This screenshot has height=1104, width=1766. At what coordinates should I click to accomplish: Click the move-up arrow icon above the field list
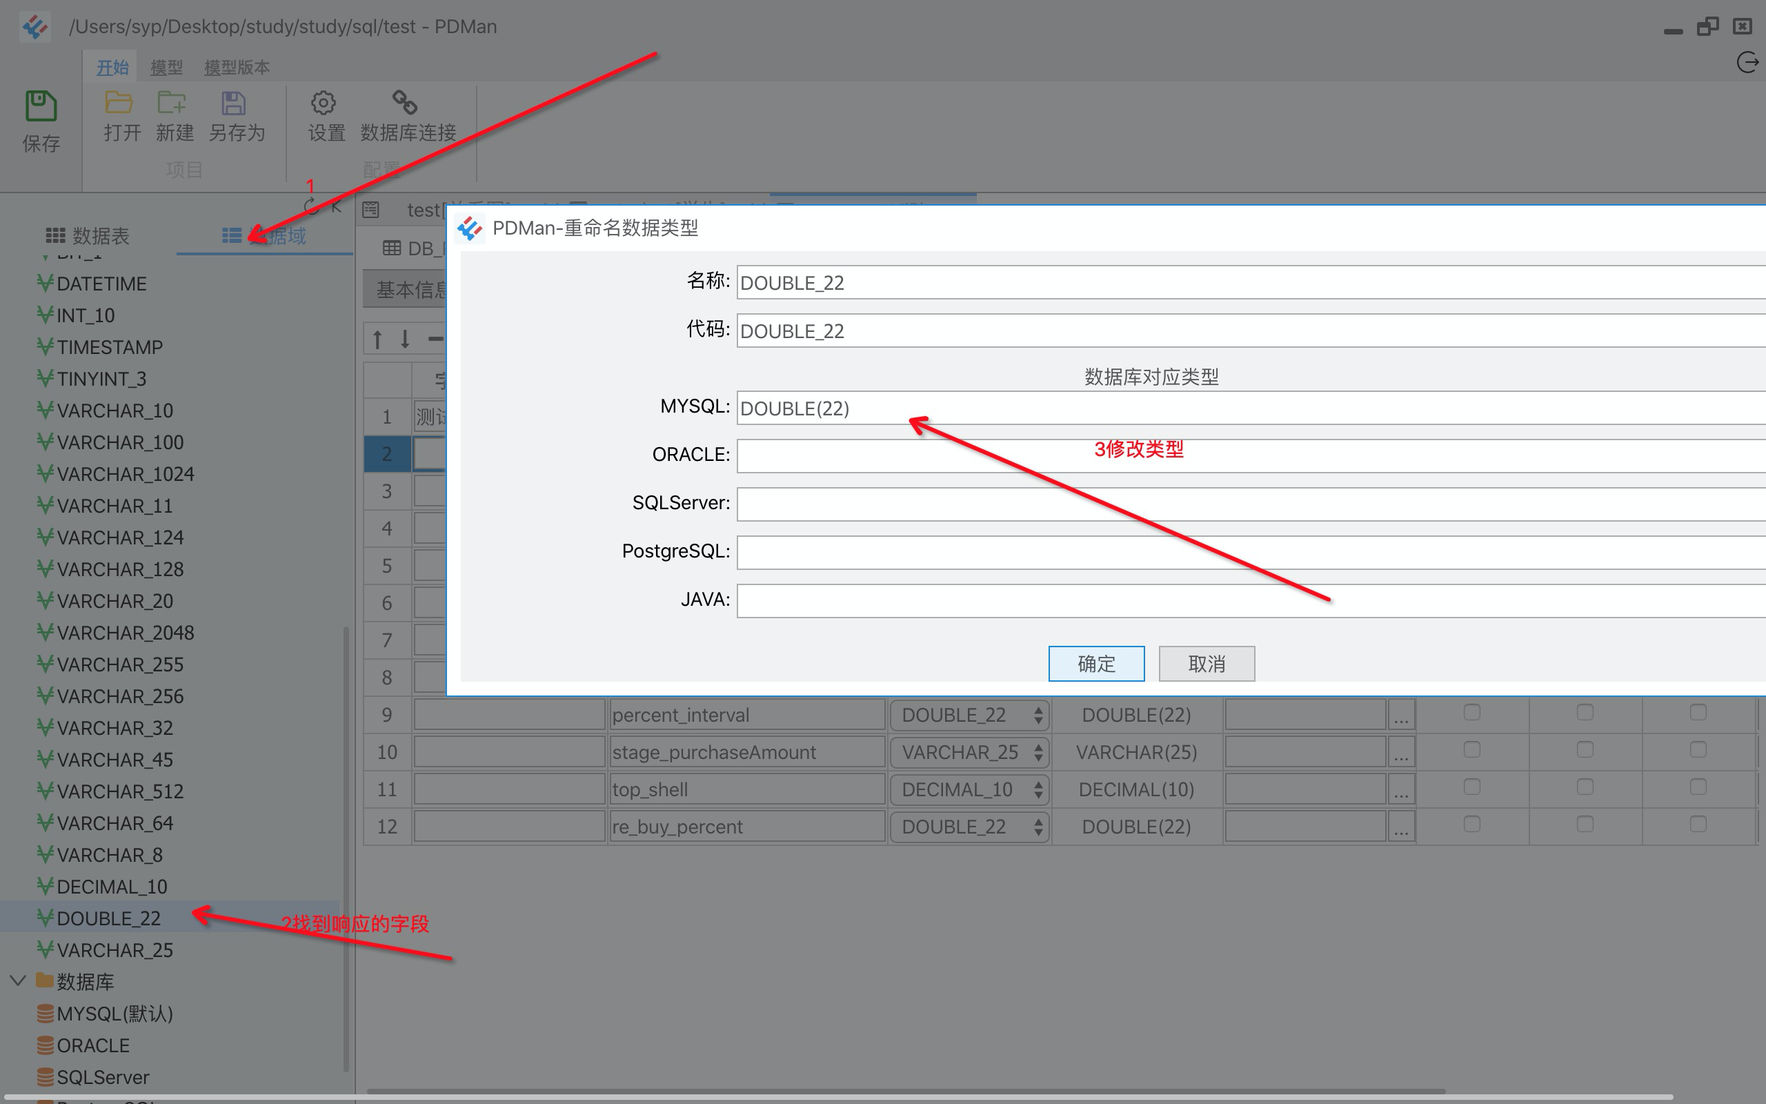click(377, 338)
